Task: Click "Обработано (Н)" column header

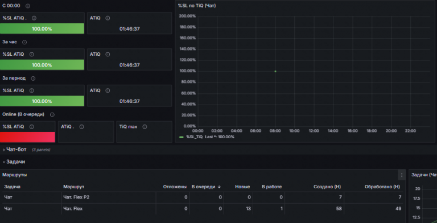Action: 382,187
